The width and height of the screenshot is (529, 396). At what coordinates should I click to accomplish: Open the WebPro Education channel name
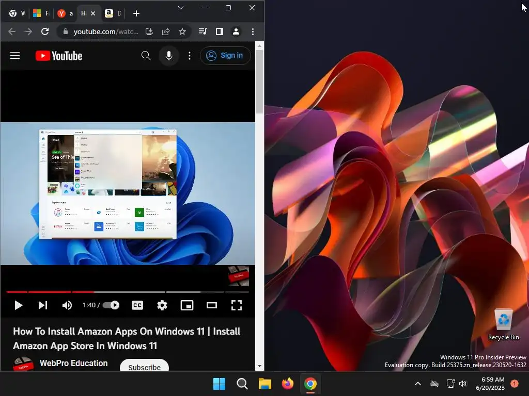click(73, 364)
